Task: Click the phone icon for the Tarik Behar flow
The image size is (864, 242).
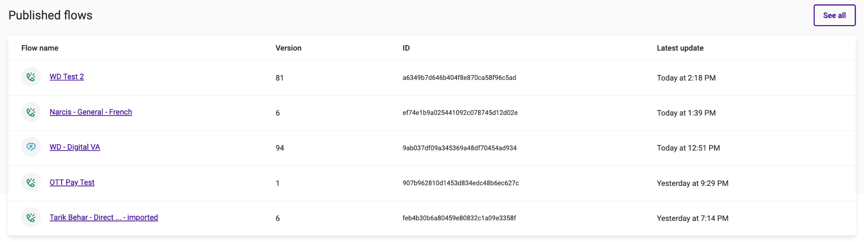Action: 31,218
